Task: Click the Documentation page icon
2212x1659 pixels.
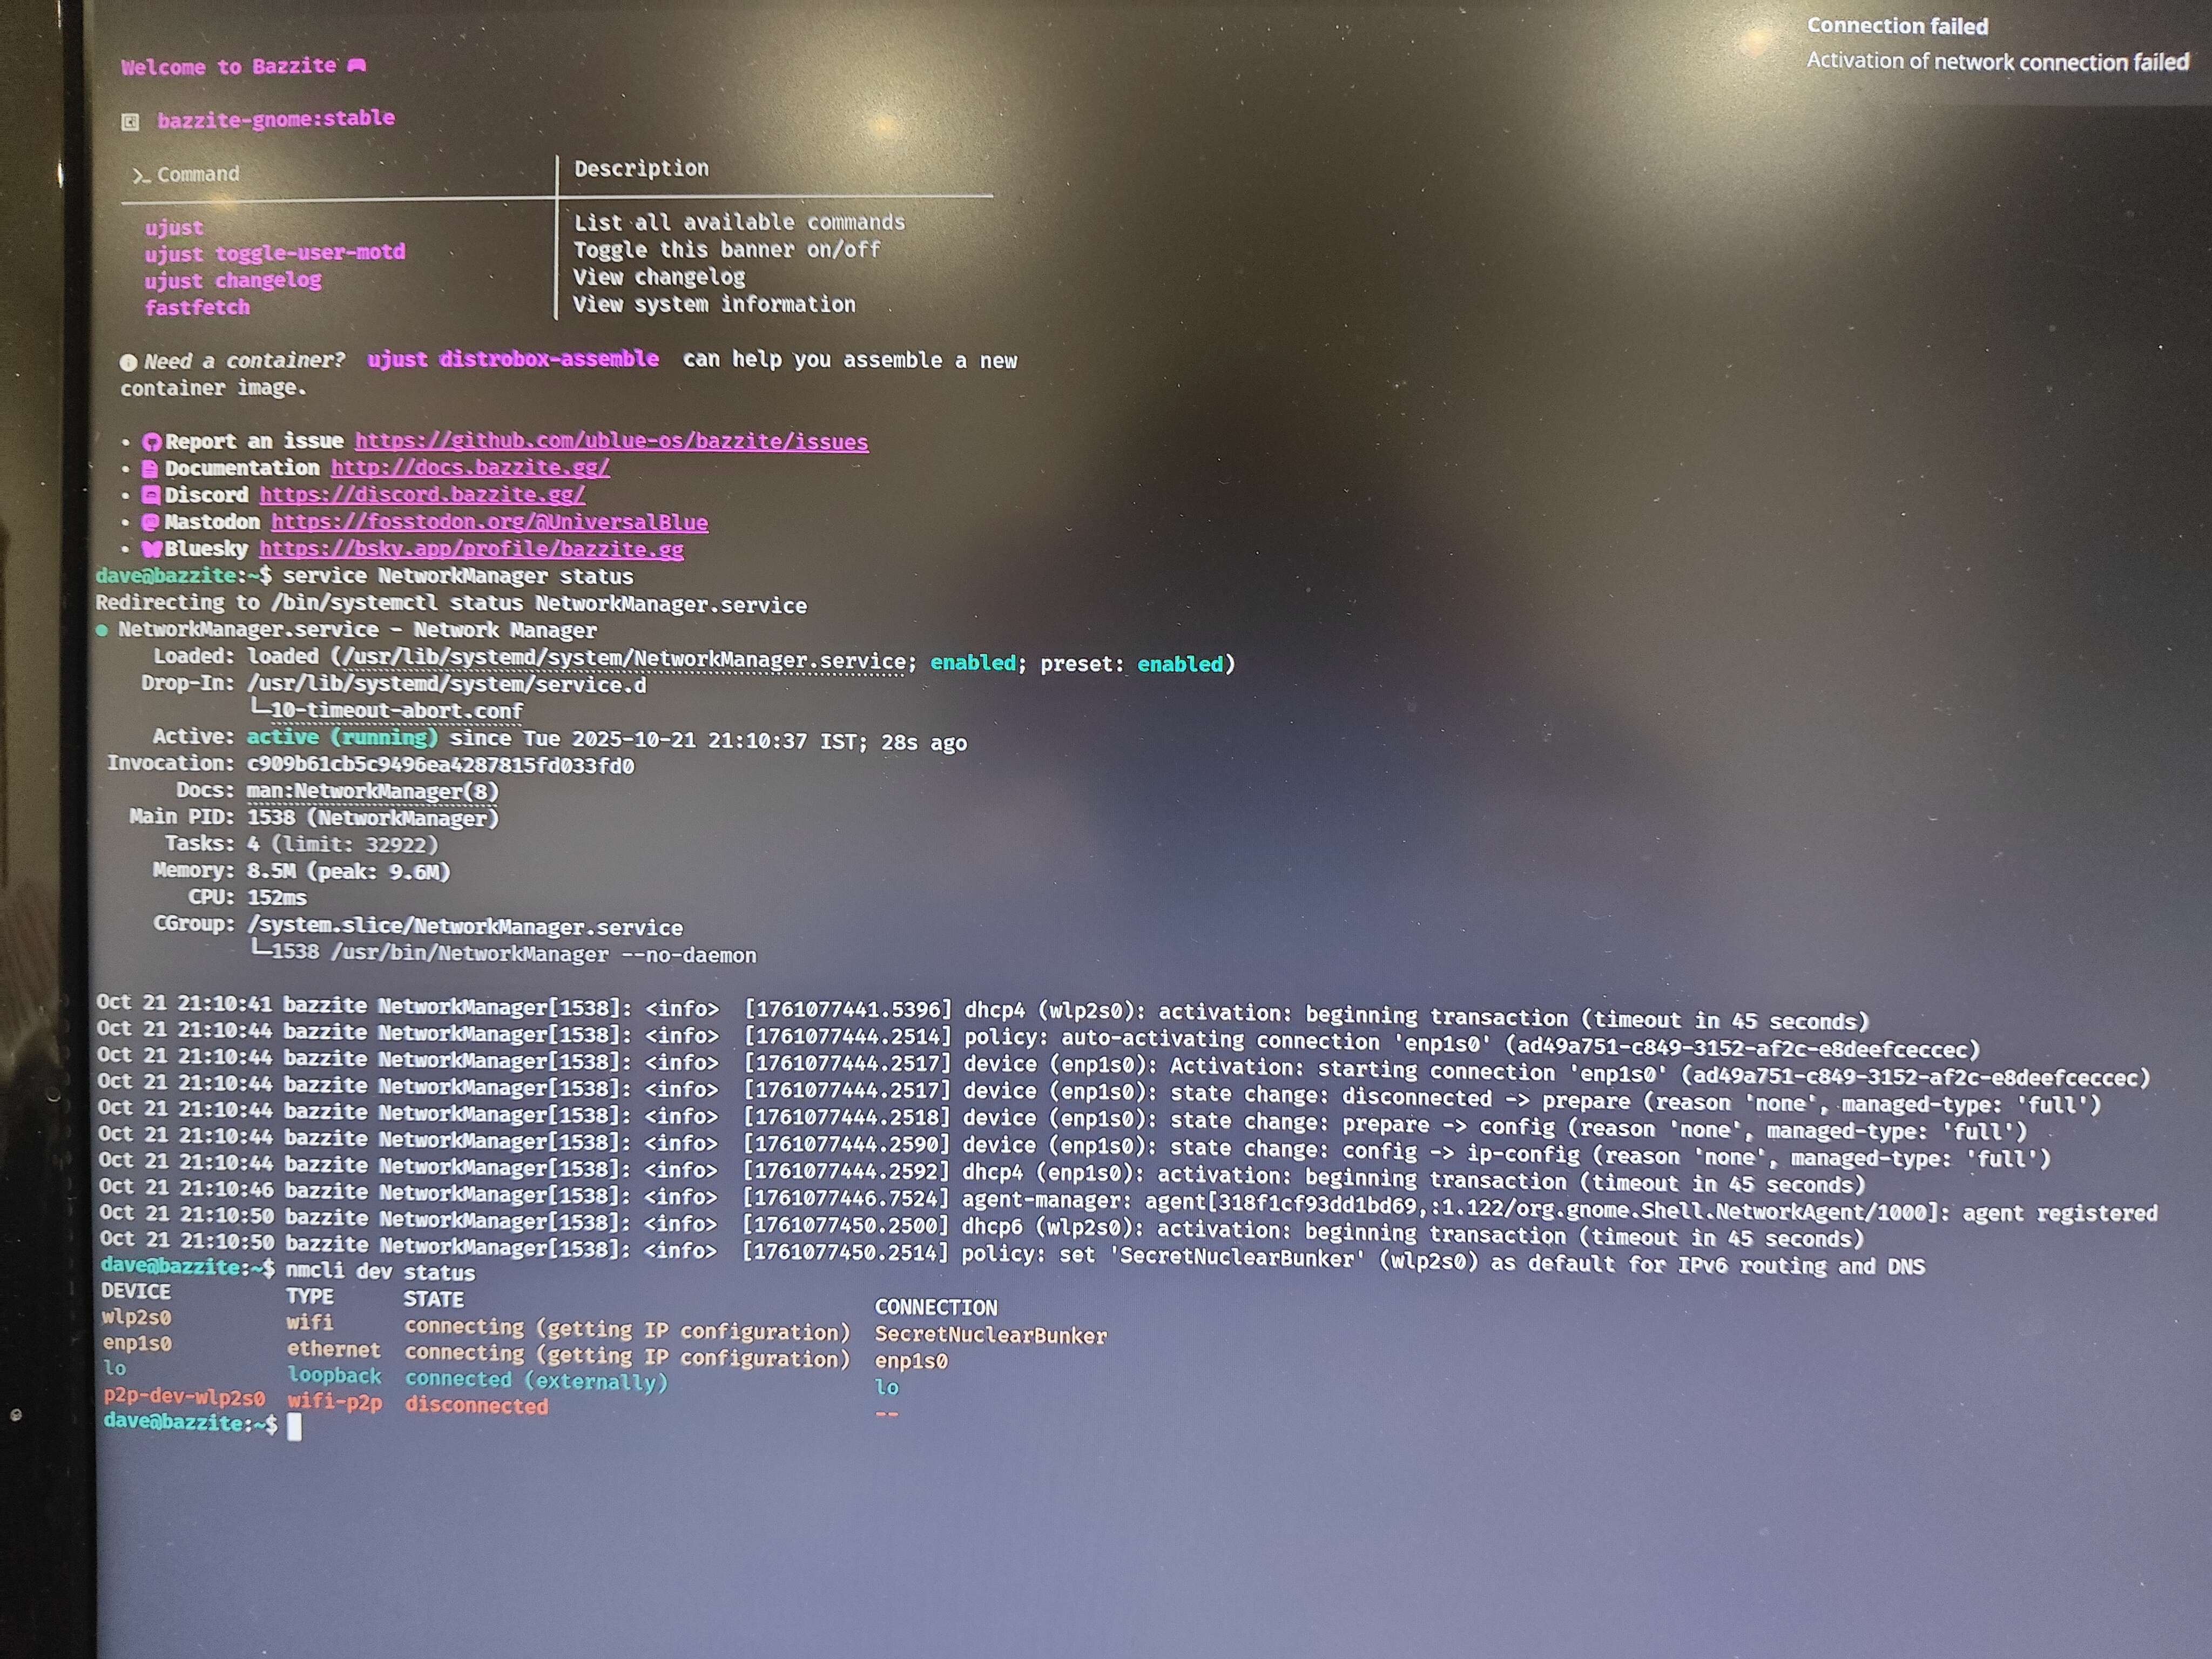Action: (151, 468)
